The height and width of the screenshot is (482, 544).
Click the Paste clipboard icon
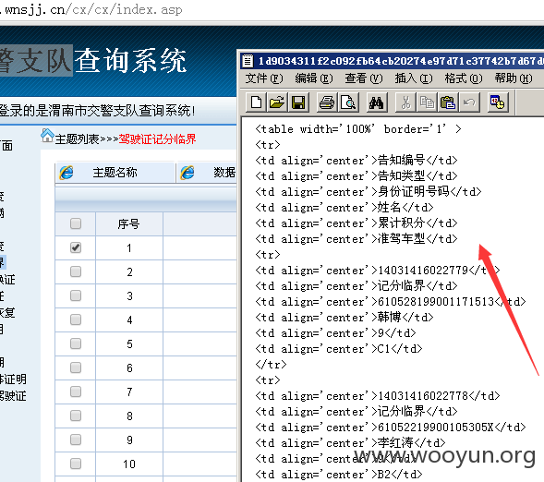point(448,102)
